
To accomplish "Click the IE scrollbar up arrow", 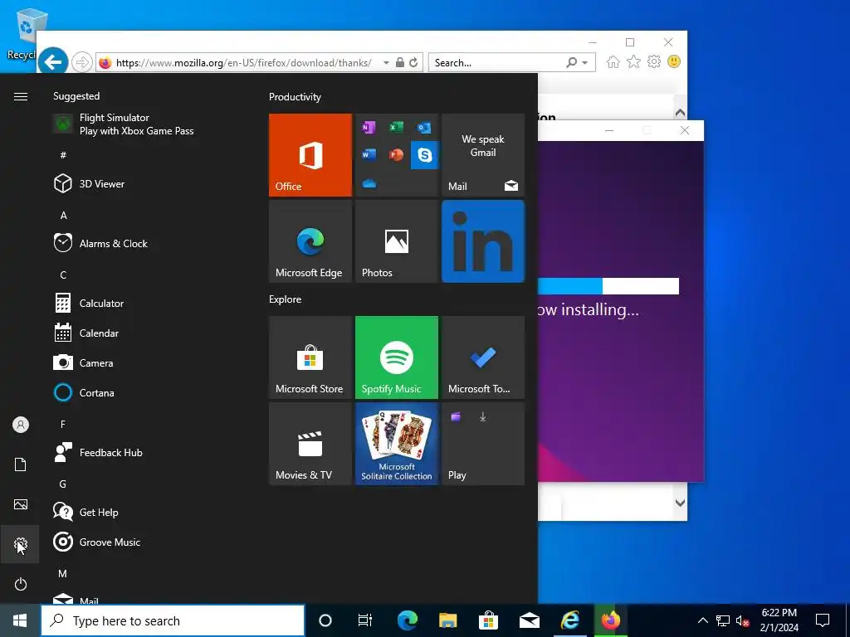I will point(681,113).
